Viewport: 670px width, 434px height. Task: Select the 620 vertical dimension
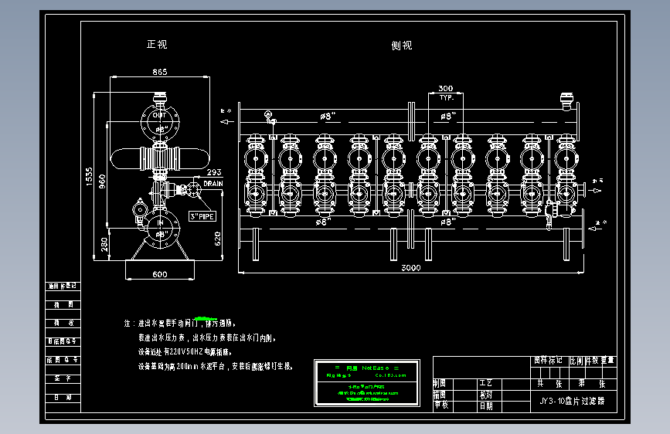tap(217, 239)
